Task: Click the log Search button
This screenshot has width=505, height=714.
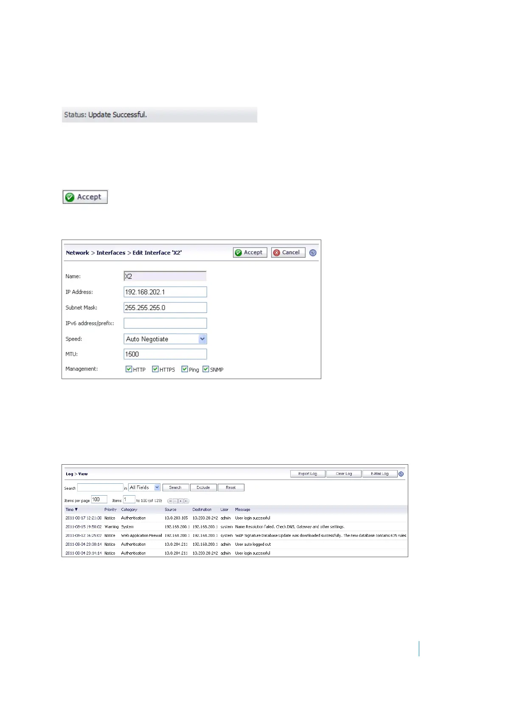Action: point(176,488)
